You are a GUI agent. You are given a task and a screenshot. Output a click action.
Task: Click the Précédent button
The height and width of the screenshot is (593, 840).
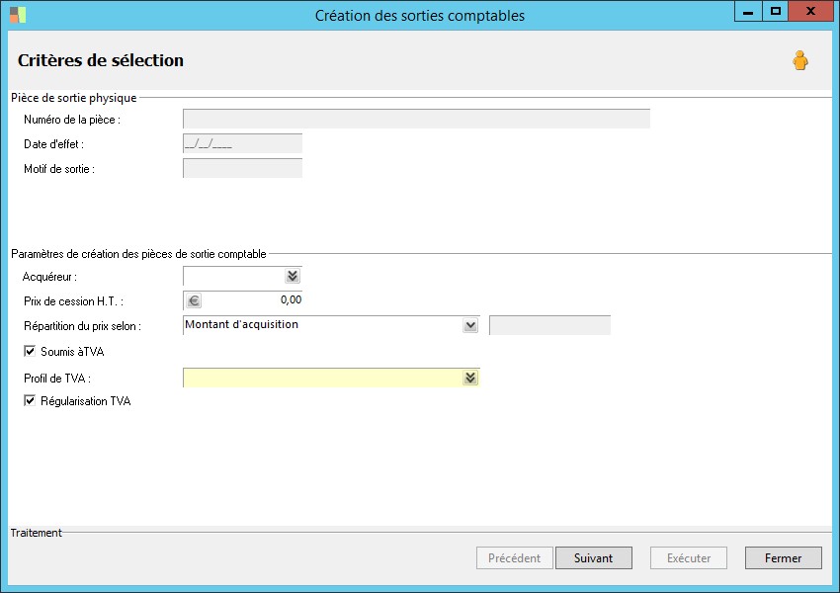(515, 558)
